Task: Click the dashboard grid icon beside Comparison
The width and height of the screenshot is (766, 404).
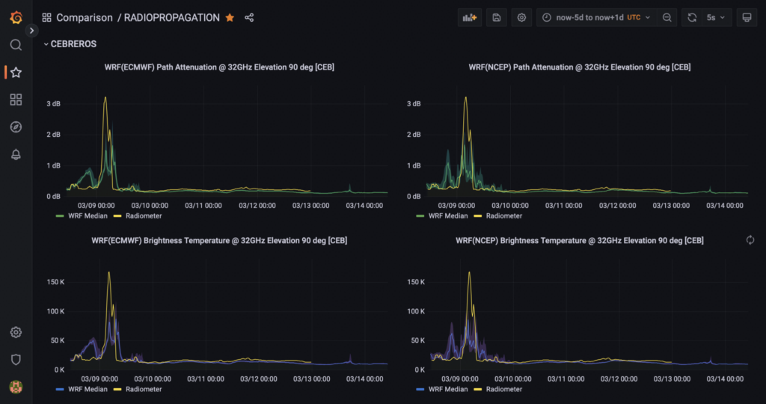Action: 46,18
